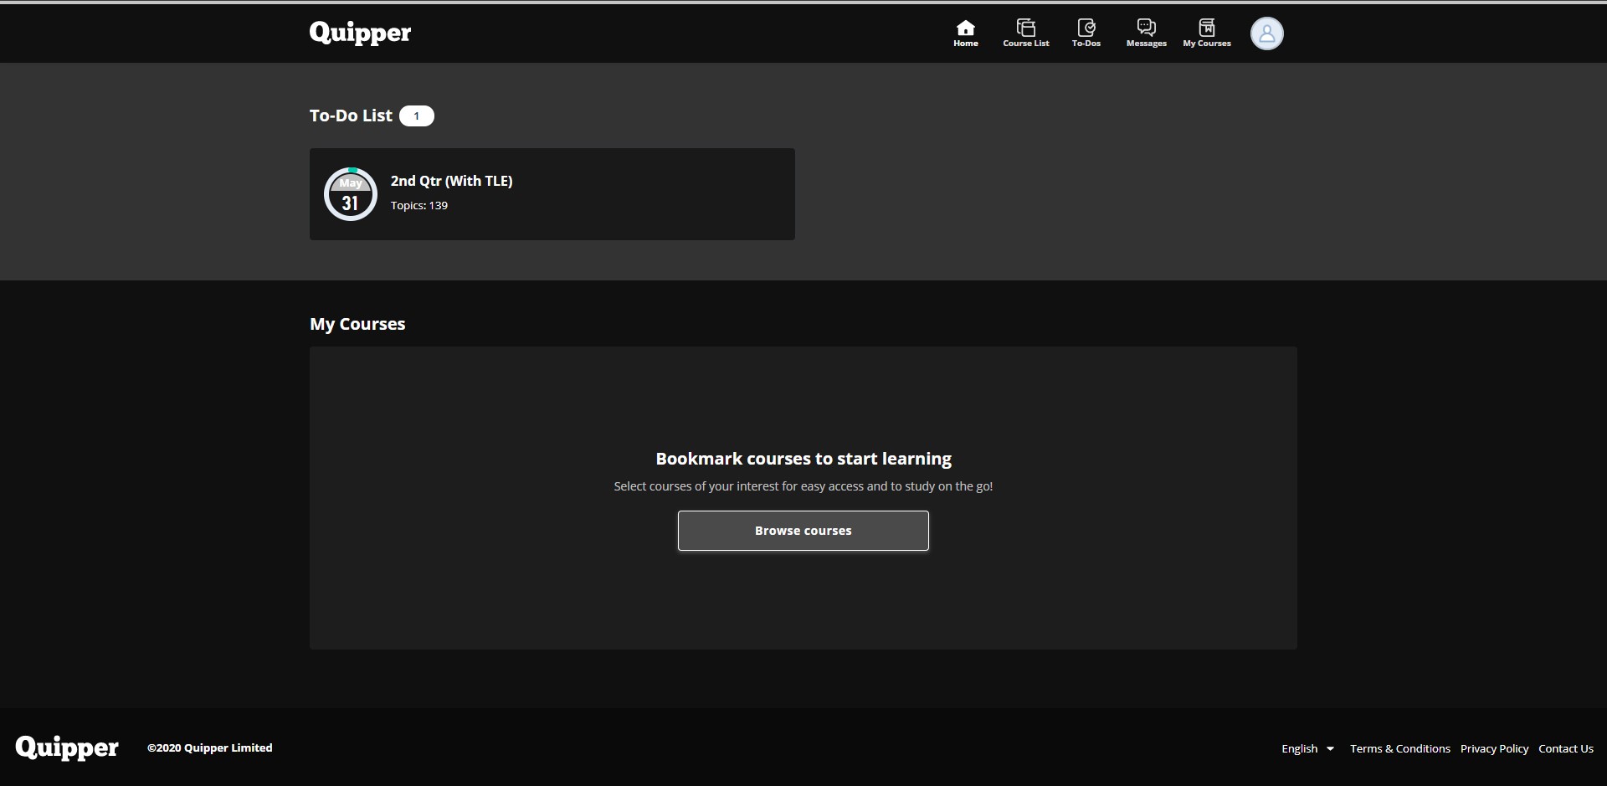Click the To-Do List count badge showing 1
Image resolution: width=1607 pixels, height=786 pixels.
(416, 116)
